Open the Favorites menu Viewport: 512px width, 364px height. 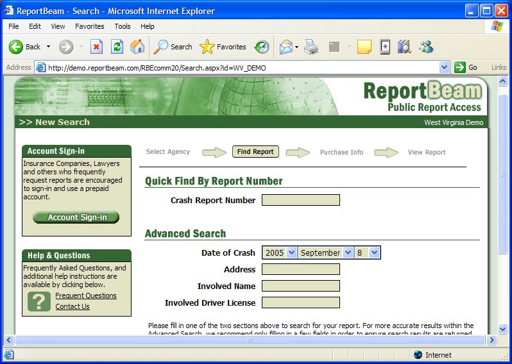(x=89, y=26)
